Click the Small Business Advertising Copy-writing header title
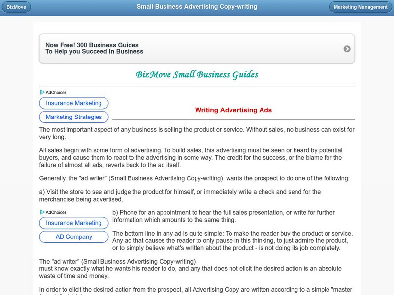394x295 pixels. [197, 7]
